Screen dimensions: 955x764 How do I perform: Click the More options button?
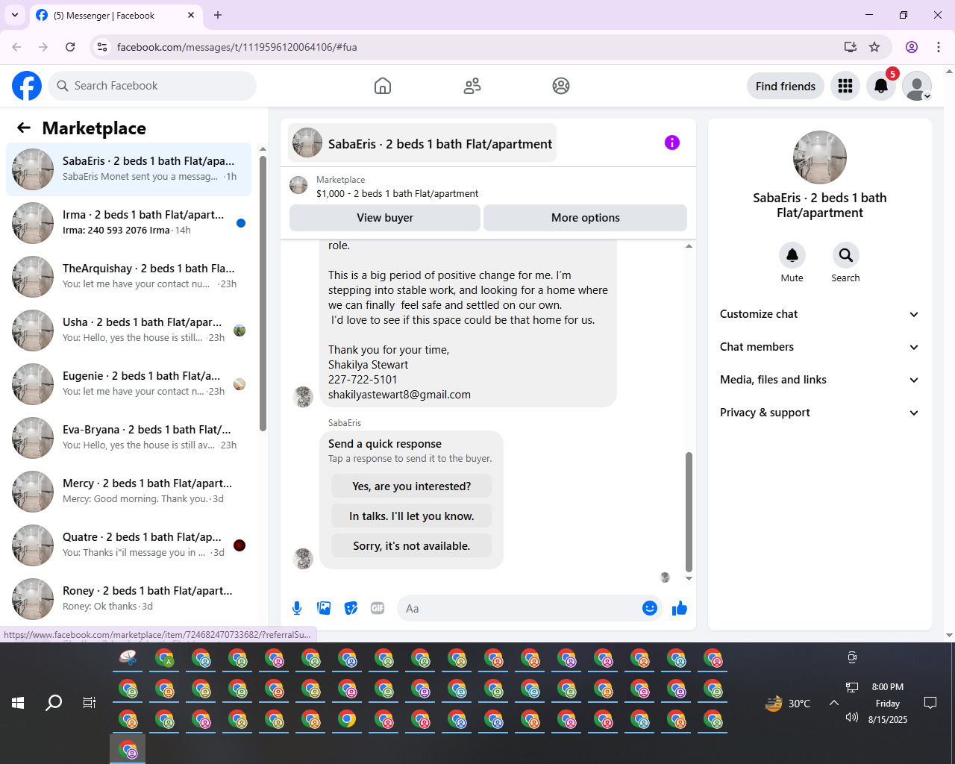pyautogui.click(x=586, y=218)
